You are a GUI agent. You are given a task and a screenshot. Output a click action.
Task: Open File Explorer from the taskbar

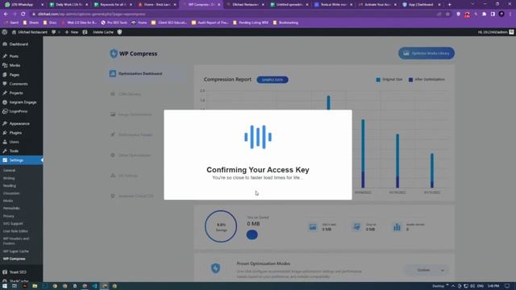click(35, 286)
